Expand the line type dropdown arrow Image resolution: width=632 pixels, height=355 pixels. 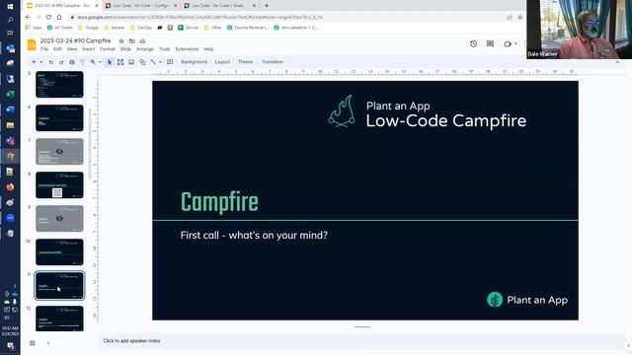(160, 62)
